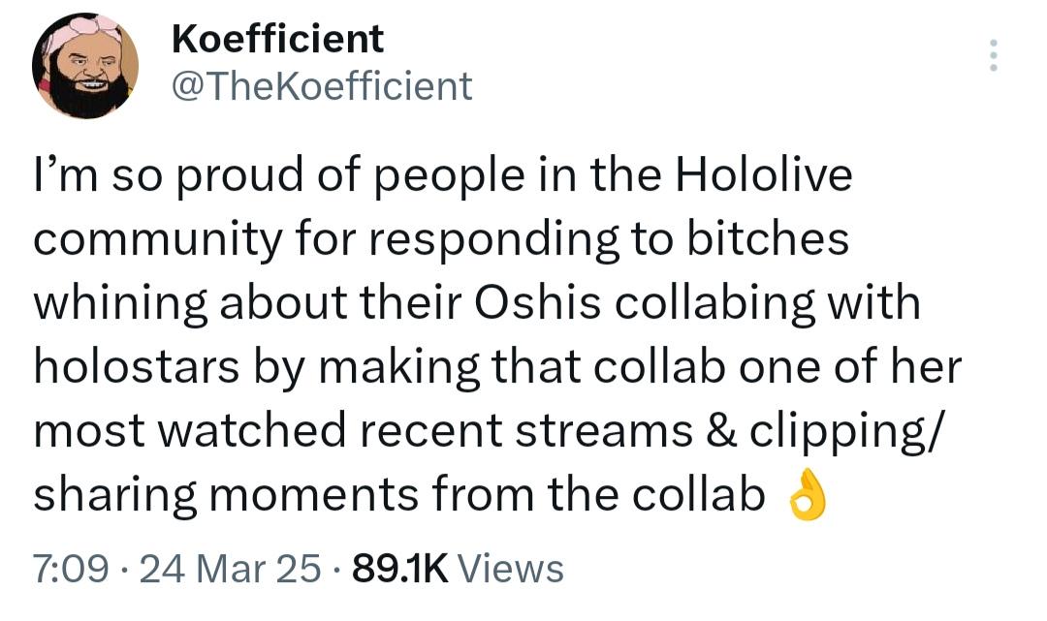
Task: Click the OK hand emoji
Action: pyautogui.click(x=807, y=498)
